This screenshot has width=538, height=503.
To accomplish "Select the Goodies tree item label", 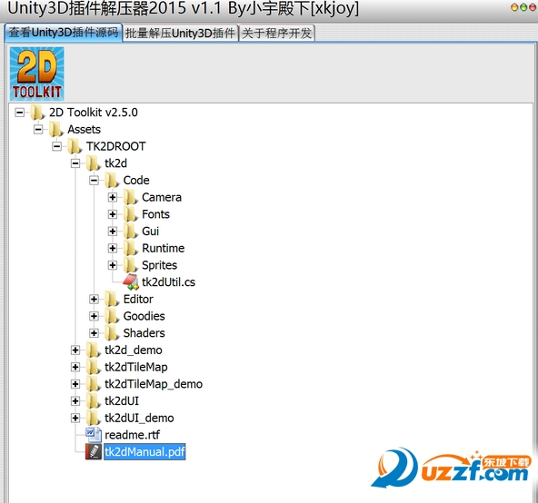I will coord(144,316).
